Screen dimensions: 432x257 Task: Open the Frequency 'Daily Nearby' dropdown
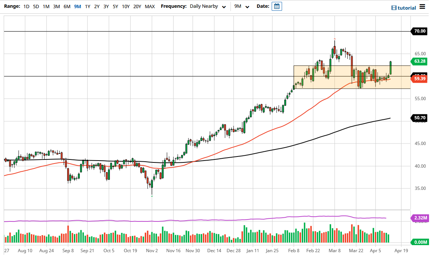click(x=205, y=6)
